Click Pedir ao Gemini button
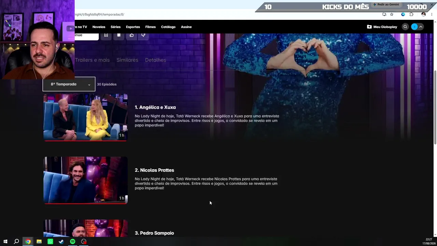The height and width of the screenshot is (246, 437). click(386, 4)
